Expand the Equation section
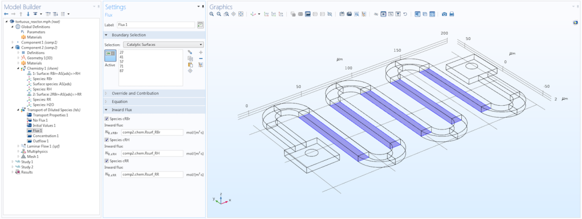This screenshot has height=219, width=582. point(154,101)
